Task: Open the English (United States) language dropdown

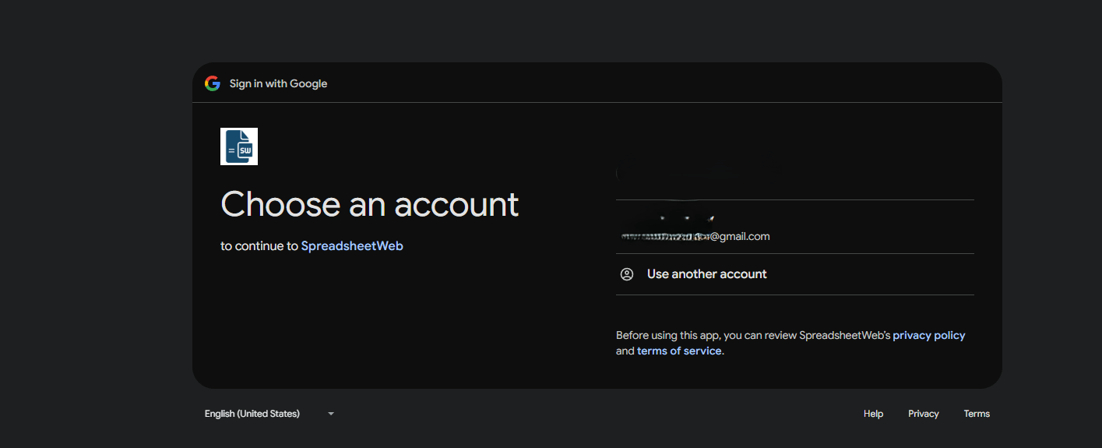Action: [269, 414]
